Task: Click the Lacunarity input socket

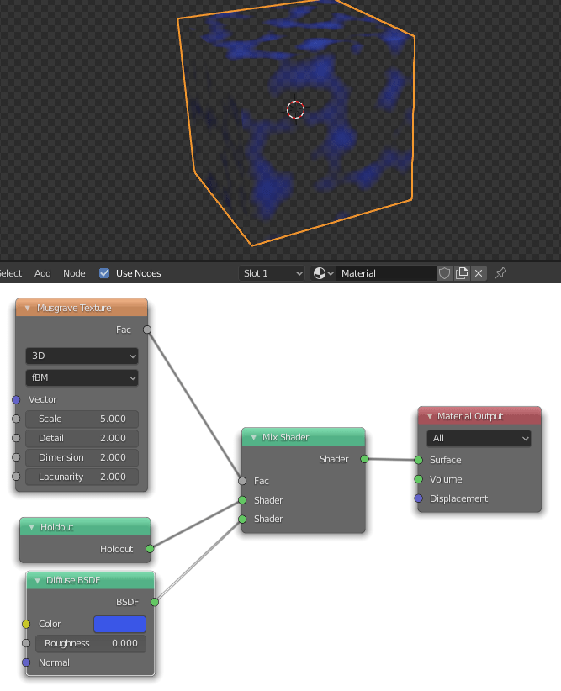Action: [x=16, y=477]
